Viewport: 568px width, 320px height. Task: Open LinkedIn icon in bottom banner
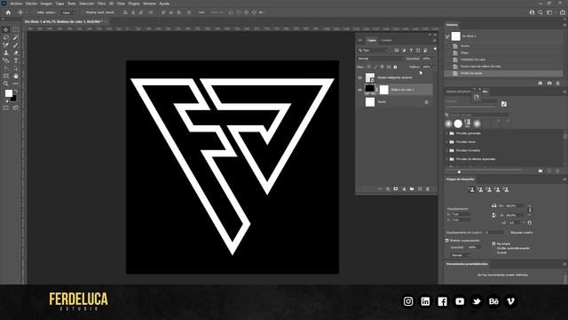[425, 301]
